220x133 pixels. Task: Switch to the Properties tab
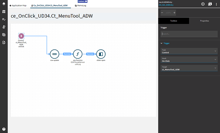[204, 21]
